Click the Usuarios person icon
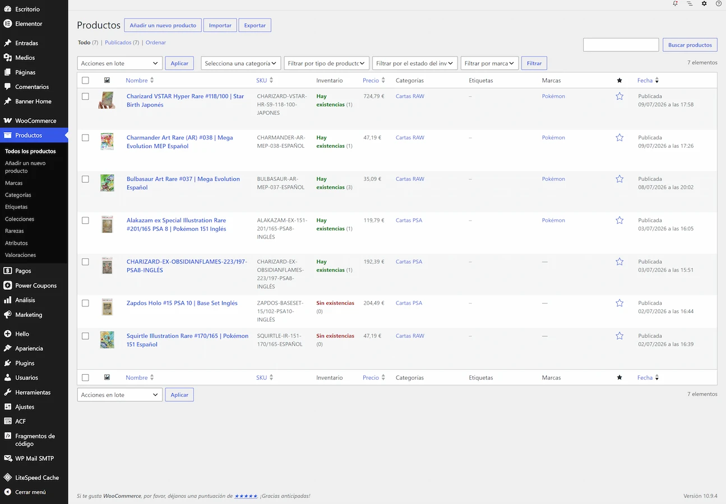This screenshot has height=504, width=726. click(x=8, y=377)
